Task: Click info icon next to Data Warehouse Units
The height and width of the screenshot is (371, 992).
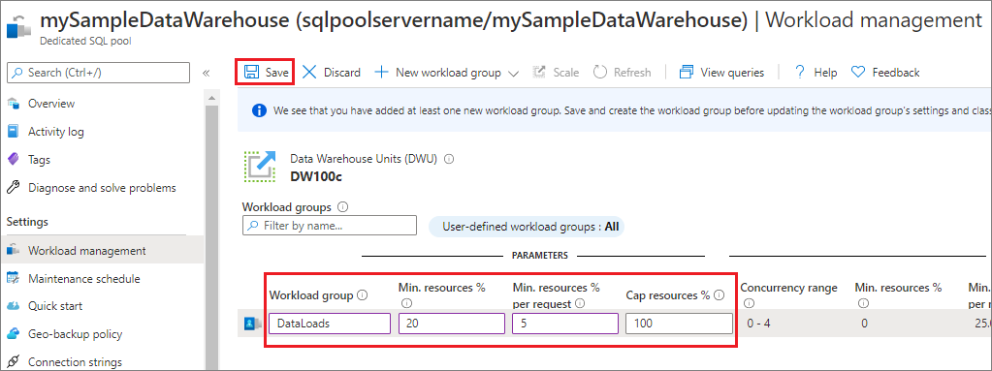Action: [x=449, y=159]
